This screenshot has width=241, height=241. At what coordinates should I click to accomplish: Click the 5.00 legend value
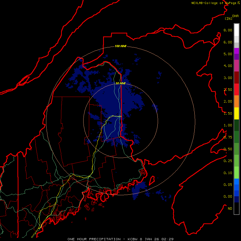click(x=228, y=54)
